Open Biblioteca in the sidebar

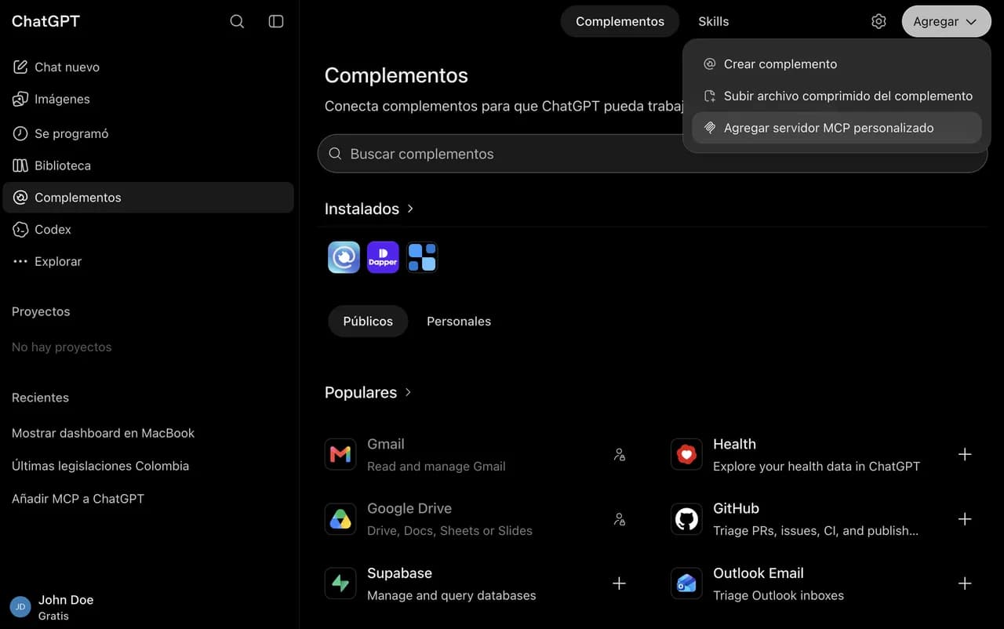click(x=148, y=165)
